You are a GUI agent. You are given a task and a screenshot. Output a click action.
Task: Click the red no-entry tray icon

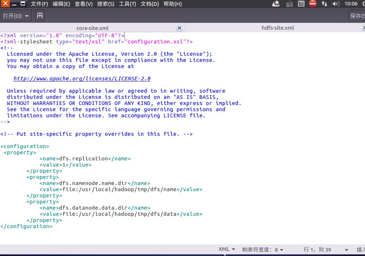click(x=313, y=4)
